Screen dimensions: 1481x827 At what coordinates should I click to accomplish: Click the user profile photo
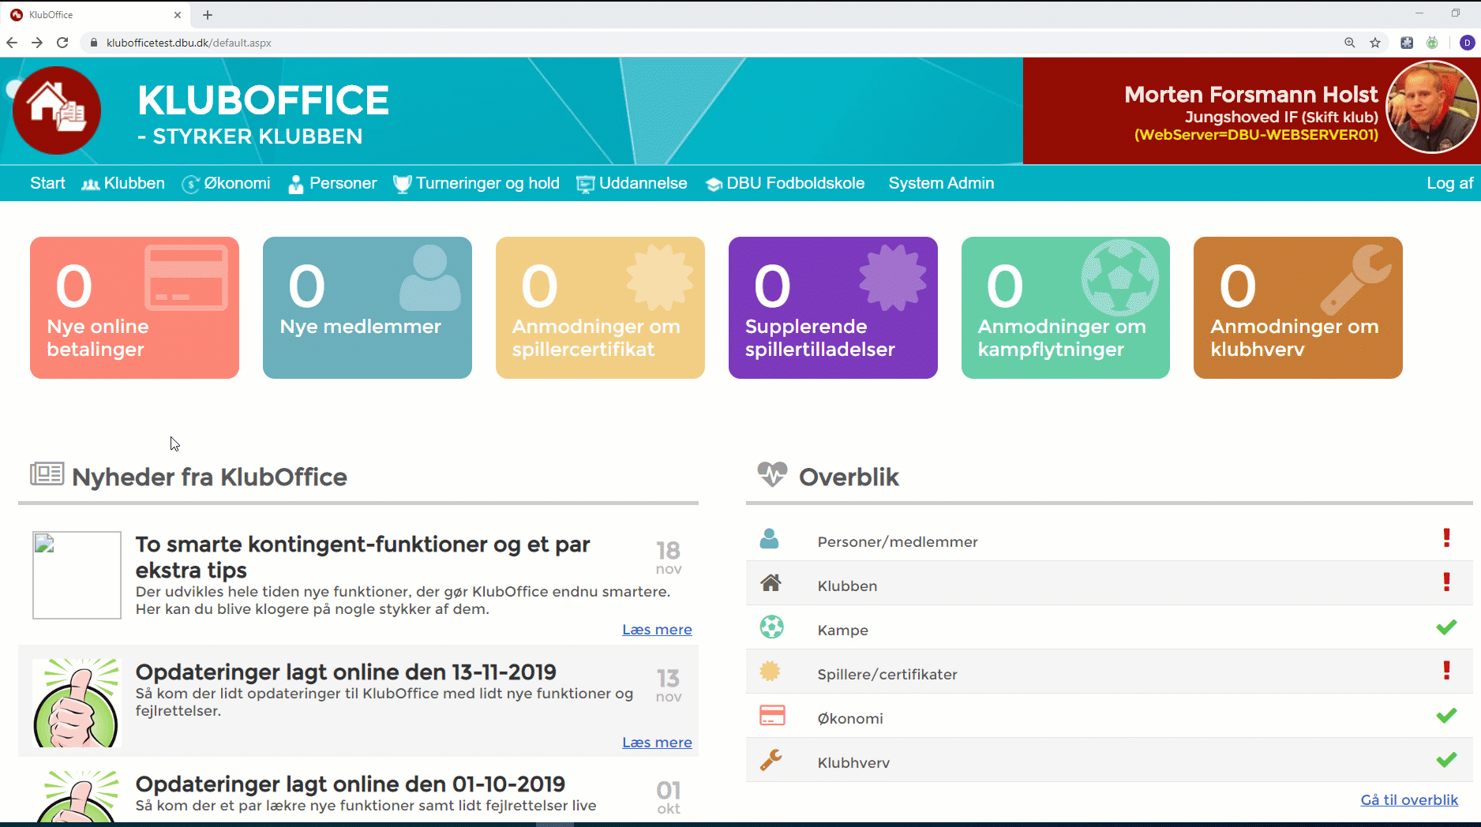coord(1430,107)
